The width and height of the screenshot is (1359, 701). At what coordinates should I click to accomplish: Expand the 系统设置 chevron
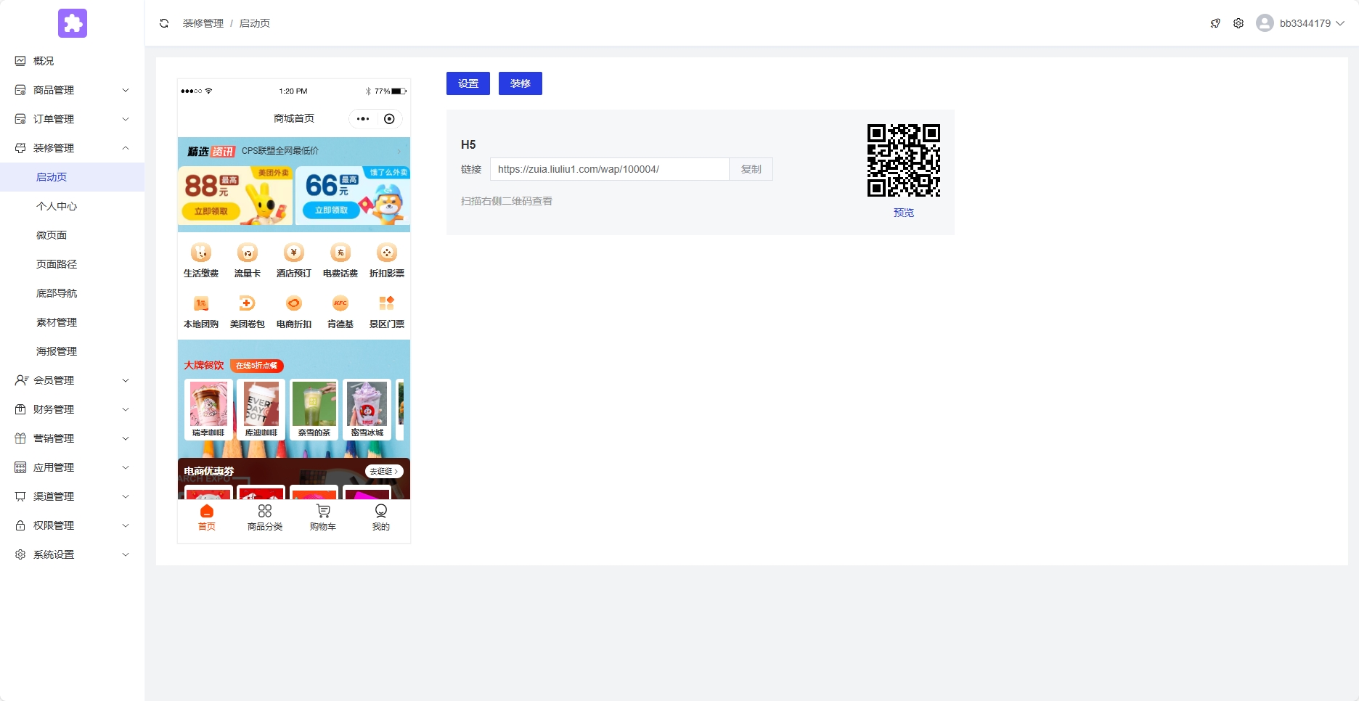pos(126,554)
